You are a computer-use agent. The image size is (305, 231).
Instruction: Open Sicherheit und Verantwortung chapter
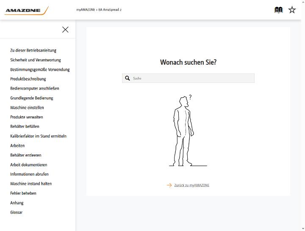(x=36, y=60)
